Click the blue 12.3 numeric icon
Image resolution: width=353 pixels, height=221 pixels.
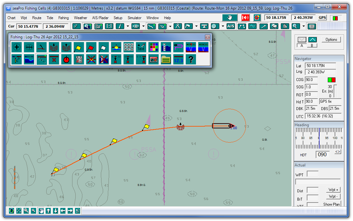tap(178, 60)
